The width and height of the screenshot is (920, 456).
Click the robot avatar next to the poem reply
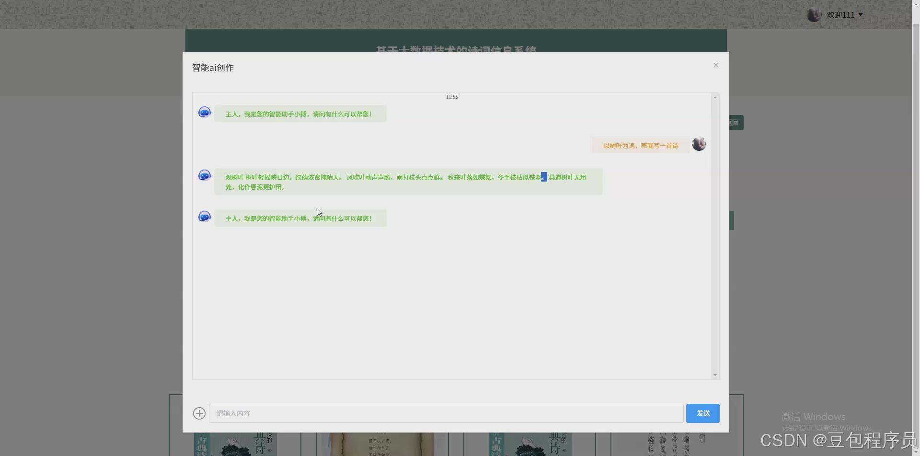(x=205, y=175)
